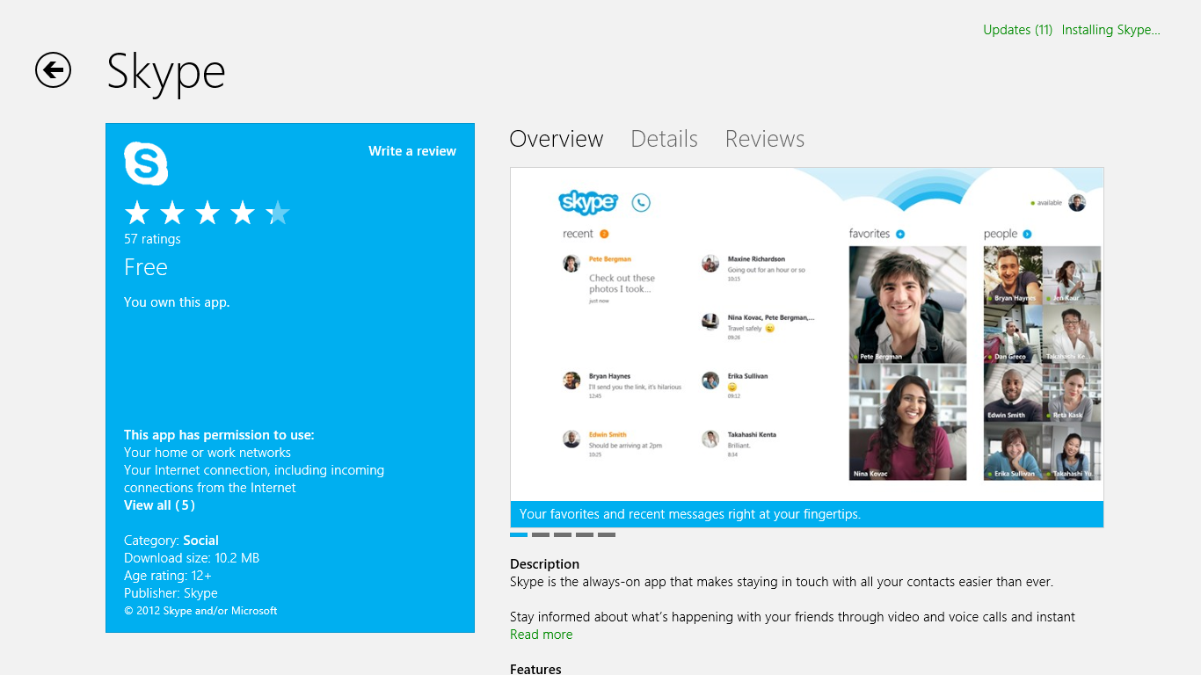The height and width of the screenshot is (675, 1201).
Task: Click Edwin Smith avatar in recent list
Action: click(571, 439)
